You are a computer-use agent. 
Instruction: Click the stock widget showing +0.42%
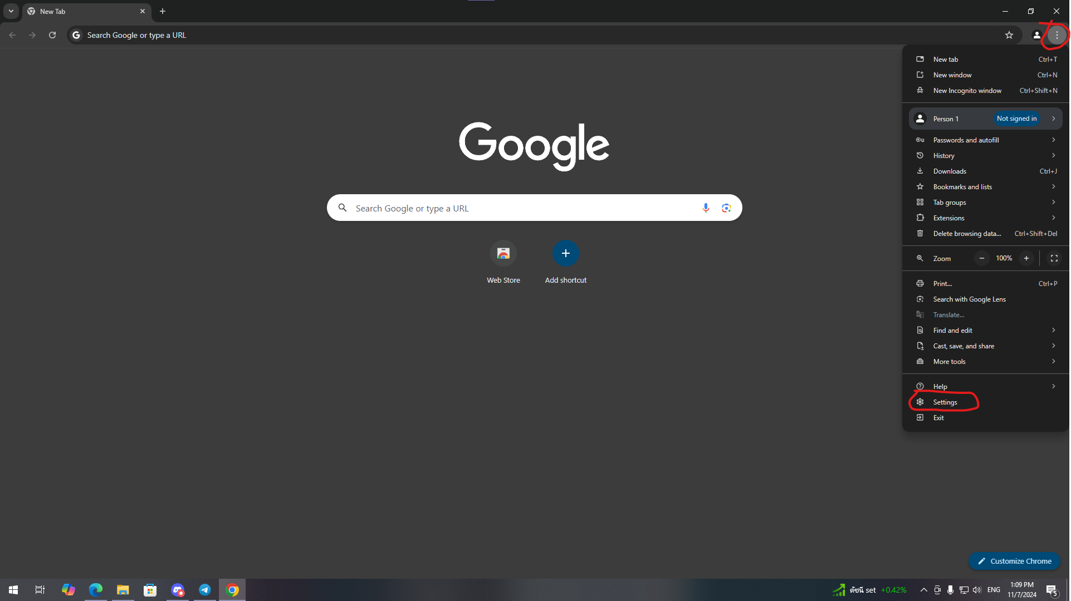(871, 590)
